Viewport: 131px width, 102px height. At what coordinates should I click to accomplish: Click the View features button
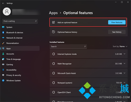[117, 22]
